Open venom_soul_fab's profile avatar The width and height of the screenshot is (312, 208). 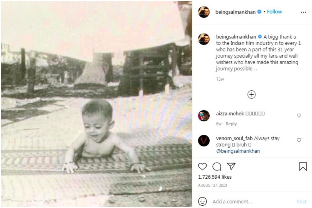point(204,140)
